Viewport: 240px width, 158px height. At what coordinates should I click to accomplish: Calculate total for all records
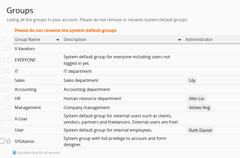[38, 153]
